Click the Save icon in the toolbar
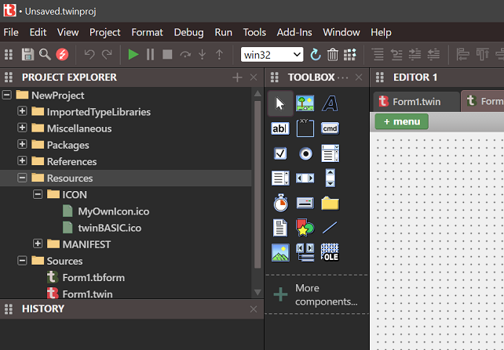504x350 pixels. (27, 54)
